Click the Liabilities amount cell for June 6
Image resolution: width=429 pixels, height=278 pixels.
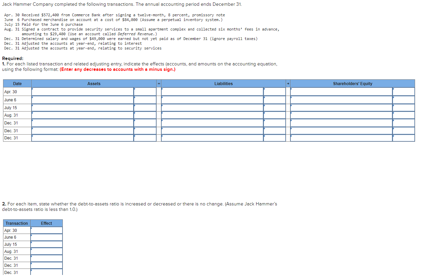tap(274, 100)
